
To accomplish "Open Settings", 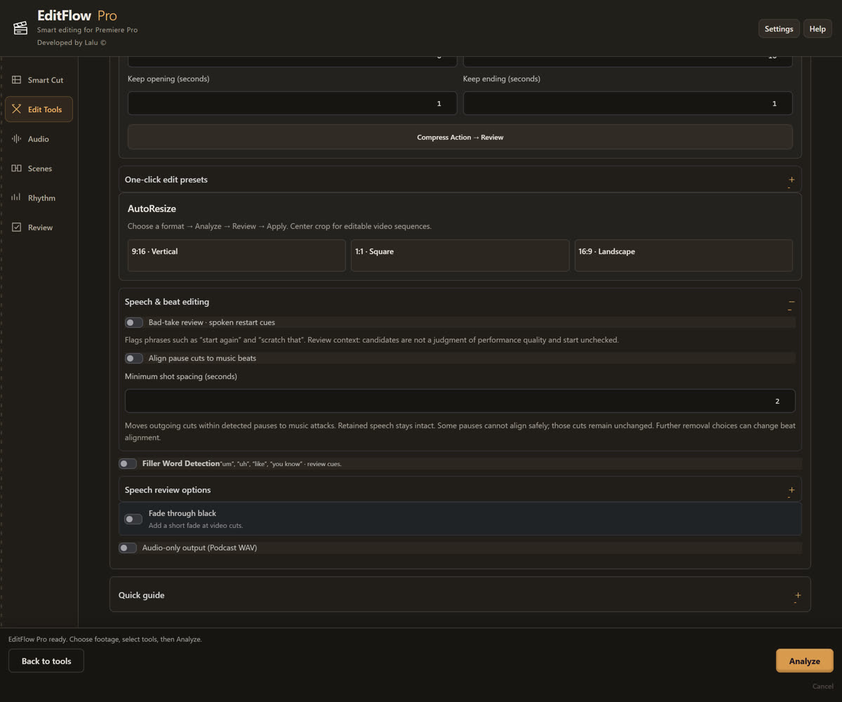I will (x=779, y=29).
